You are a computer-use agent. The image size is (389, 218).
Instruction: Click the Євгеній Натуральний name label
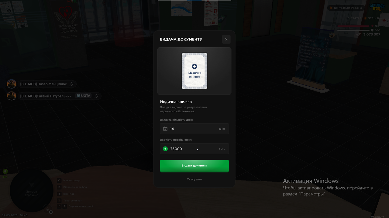click(46, 96)
